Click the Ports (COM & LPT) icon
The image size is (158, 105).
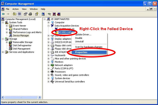(52, 68)
